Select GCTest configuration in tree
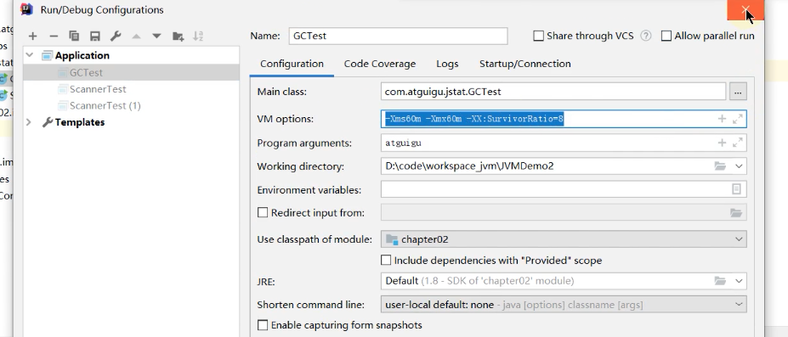This screenshot has width=788, height=337. click(x=86, y=73)
